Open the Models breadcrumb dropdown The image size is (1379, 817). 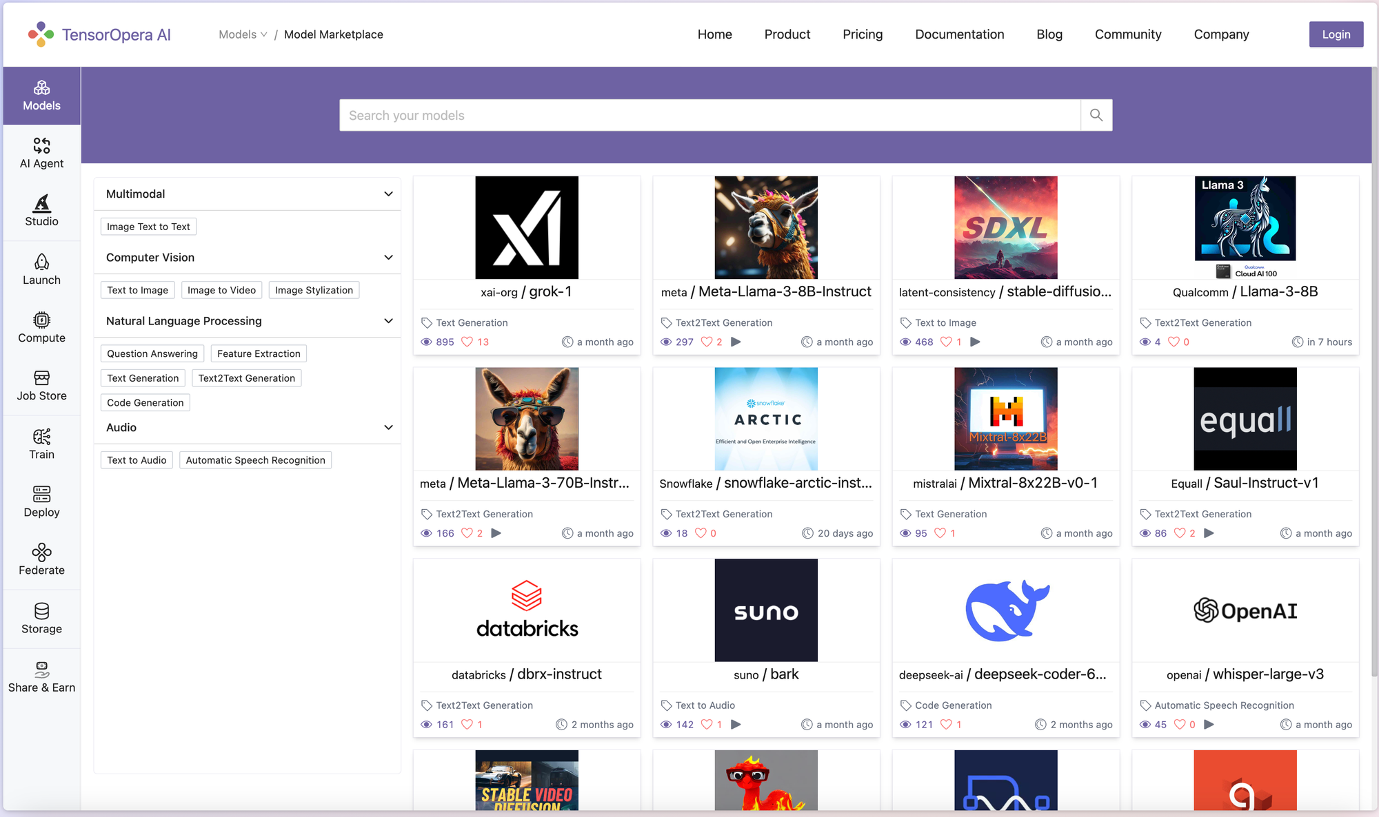tap(242, 34)
